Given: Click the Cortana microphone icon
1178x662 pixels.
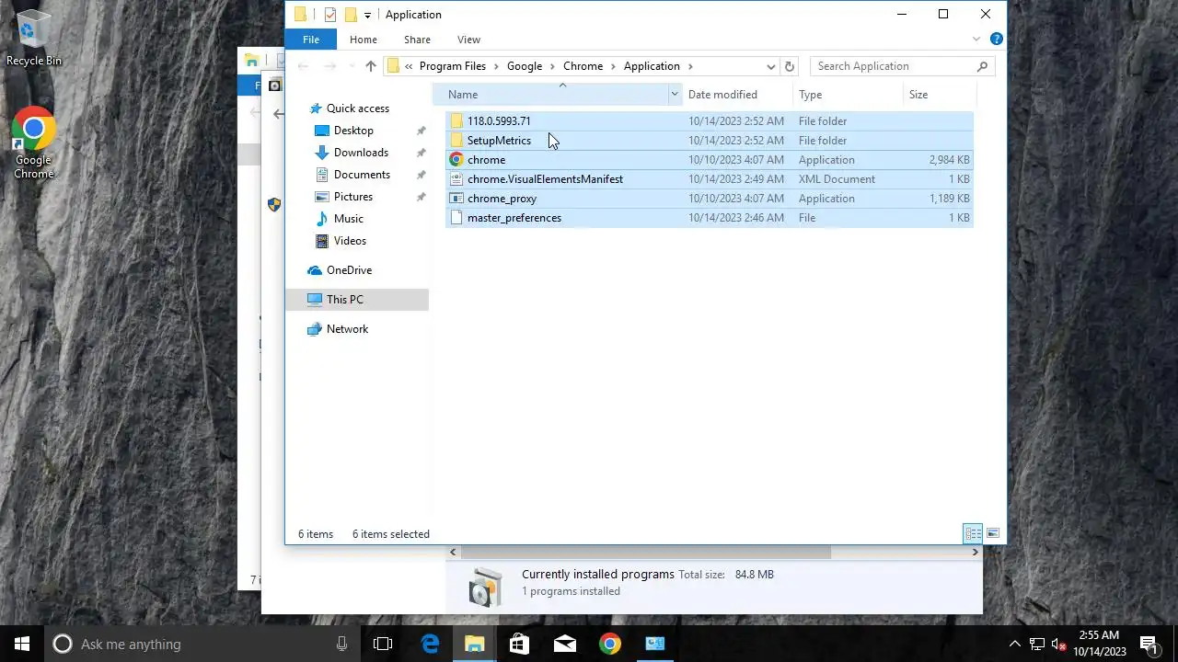Looking at the screenshot, I should (x=341, y=644).
